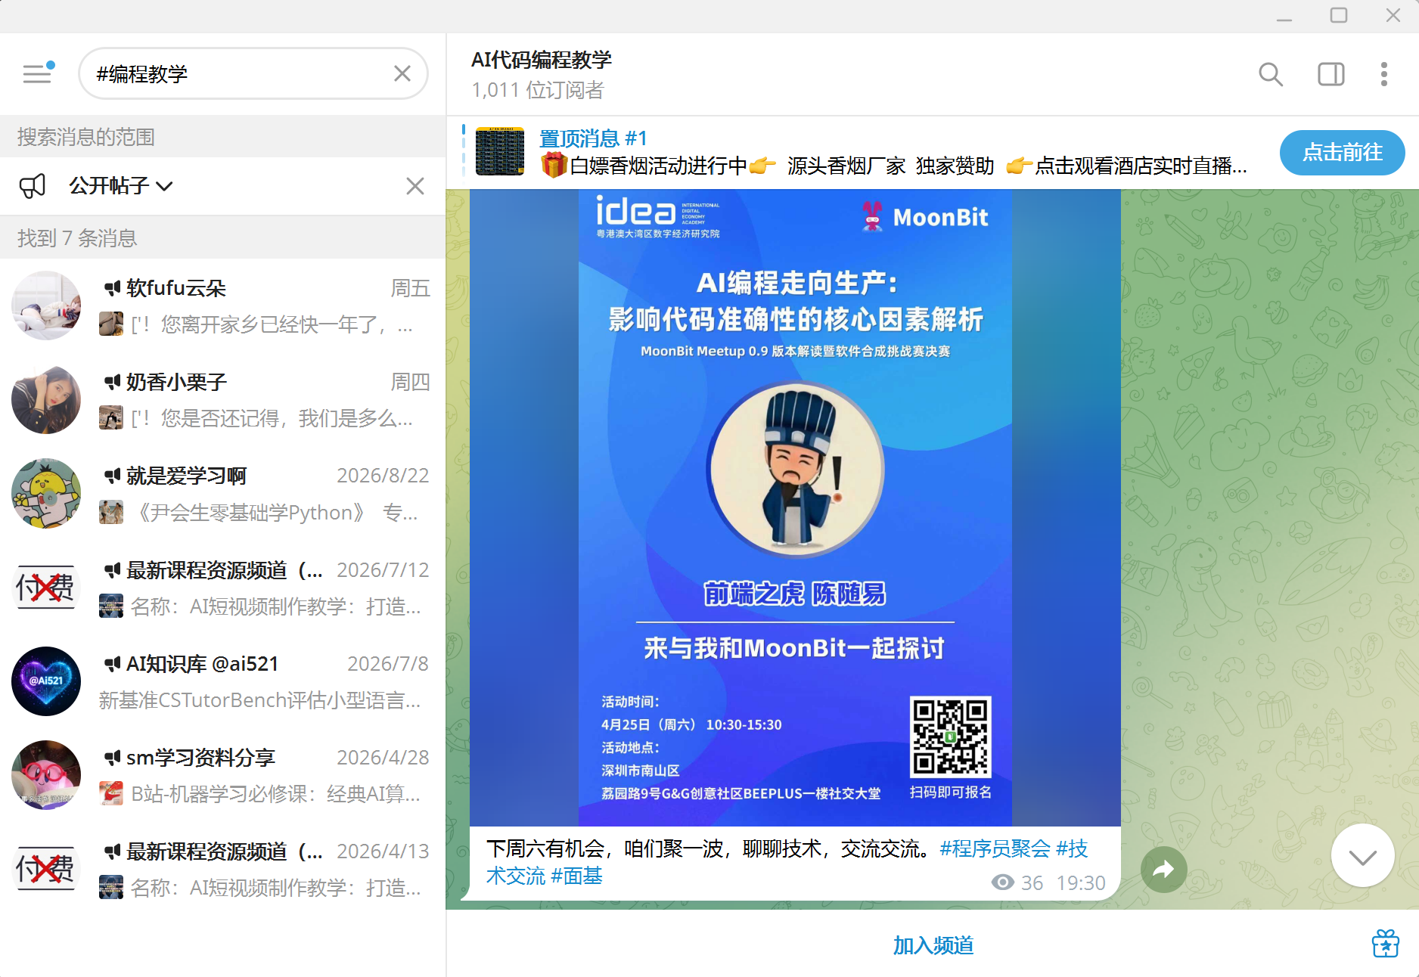
Task: Open the 公开帖子 search scope dropdown
Action: (x=121, y=185)
